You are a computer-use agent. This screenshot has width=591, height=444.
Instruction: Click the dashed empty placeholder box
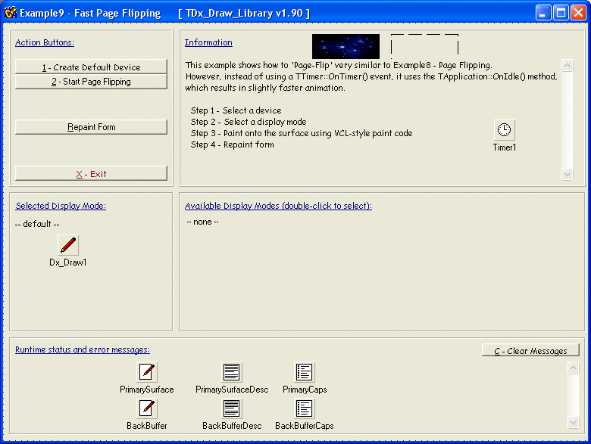[424, 46]
